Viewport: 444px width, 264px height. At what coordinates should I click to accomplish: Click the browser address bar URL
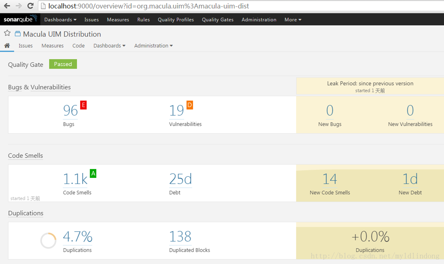pyautogui.click(x=149, y=6)
